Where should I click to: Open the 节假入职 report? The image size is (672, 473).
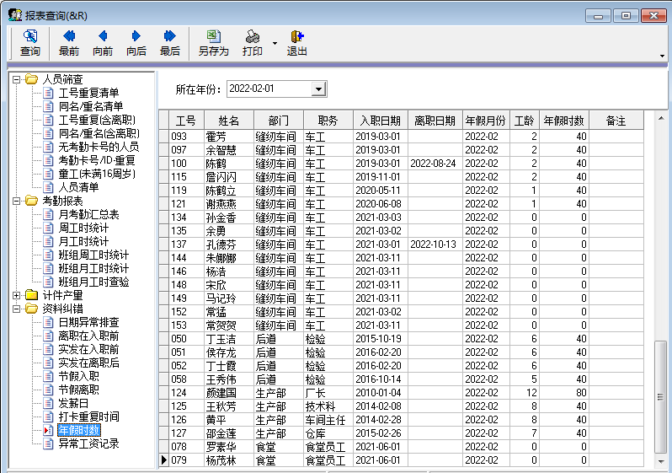pos(78,376)
